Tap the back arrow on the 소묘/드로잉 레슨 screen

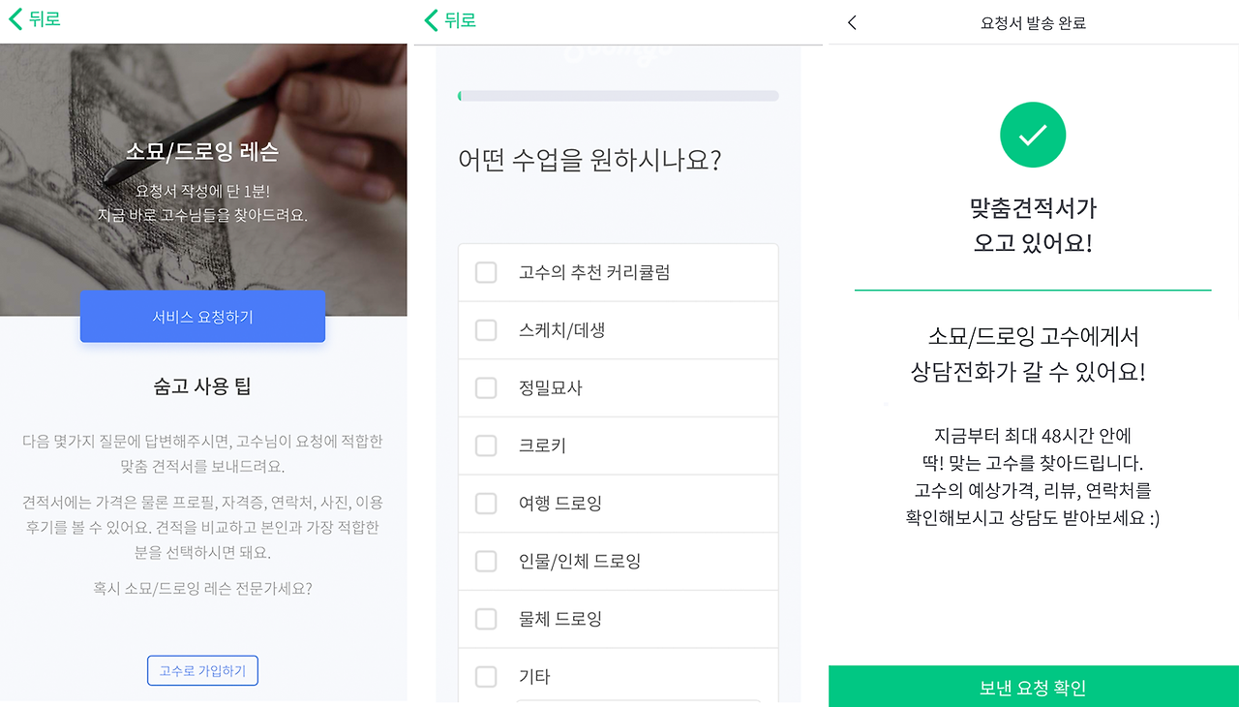click(x=14, y=18)
